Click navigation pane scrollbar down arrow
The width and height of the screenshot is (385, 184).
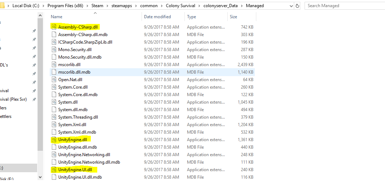coord(40,176)
